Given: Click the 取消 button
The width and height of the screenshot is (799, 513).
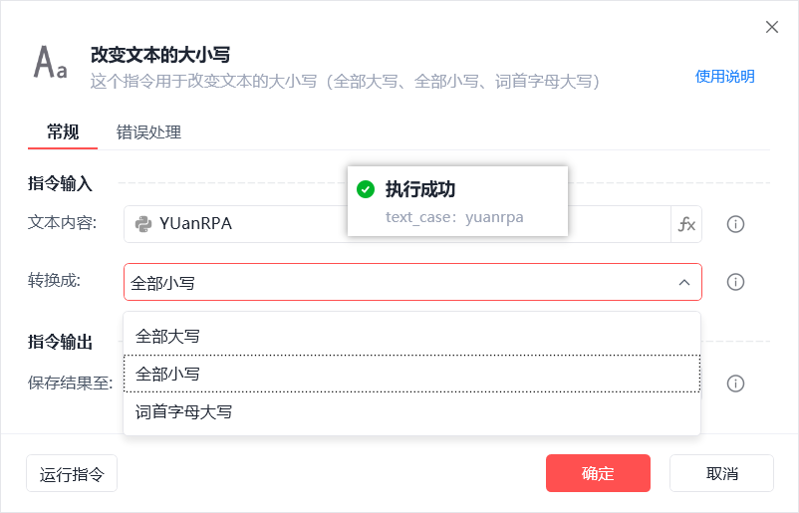Looking at the screenshot, I should tap(721, 473).
